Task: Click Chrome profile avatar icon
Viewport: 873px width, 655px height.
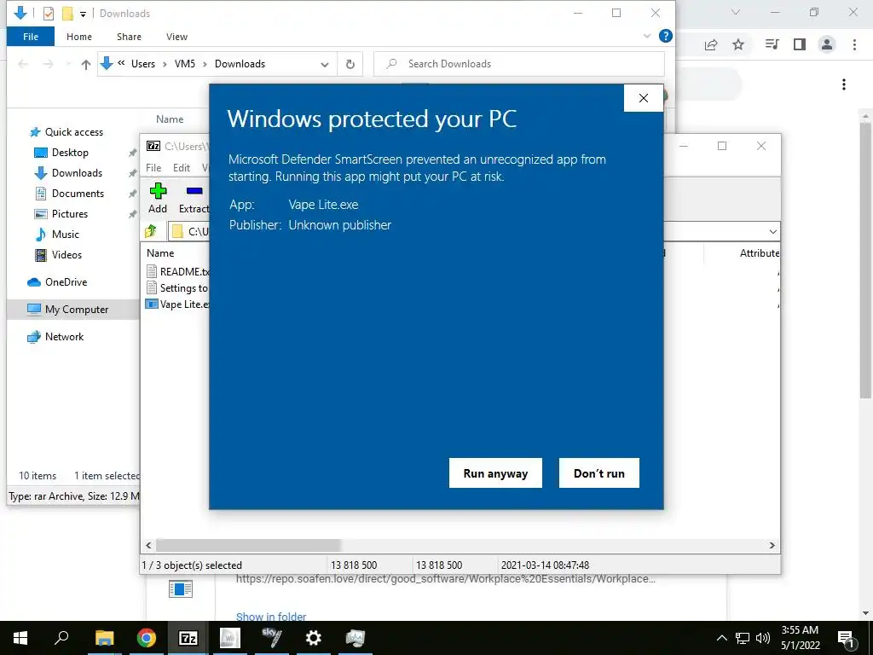Action: 827,44
